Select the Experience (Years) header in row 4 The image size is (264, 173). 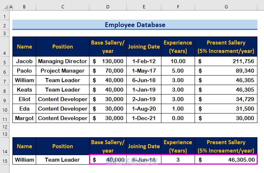coord(178,47)
